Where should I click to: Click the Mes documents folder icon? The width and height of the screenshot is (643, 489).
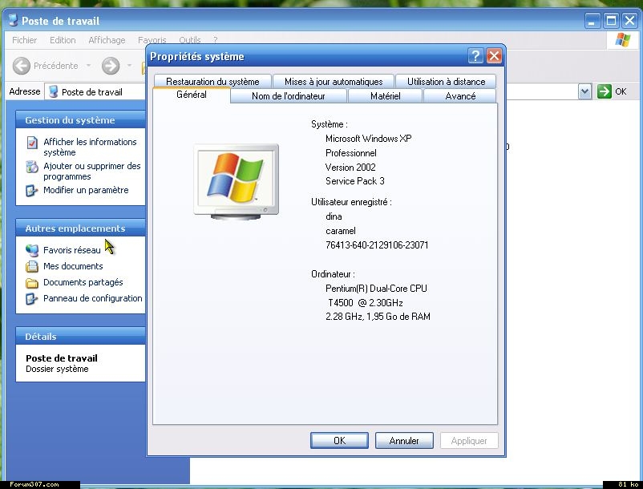click(32, 266)
